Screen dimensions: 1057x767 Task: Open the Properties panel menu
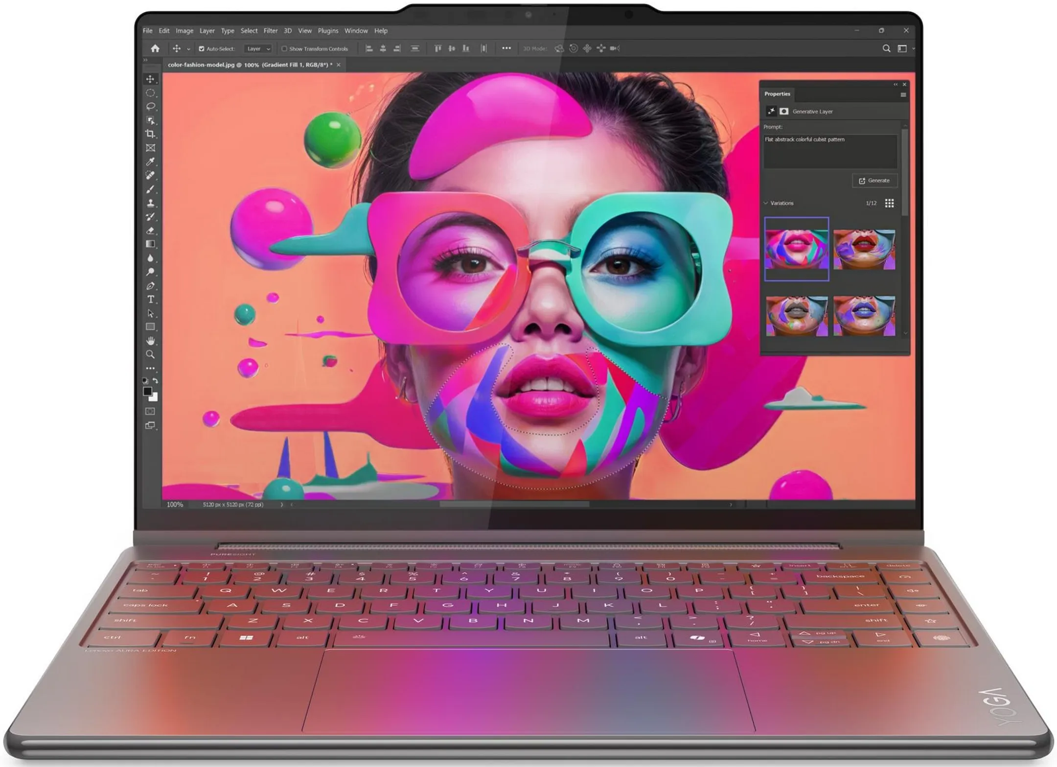coord(903,95)
